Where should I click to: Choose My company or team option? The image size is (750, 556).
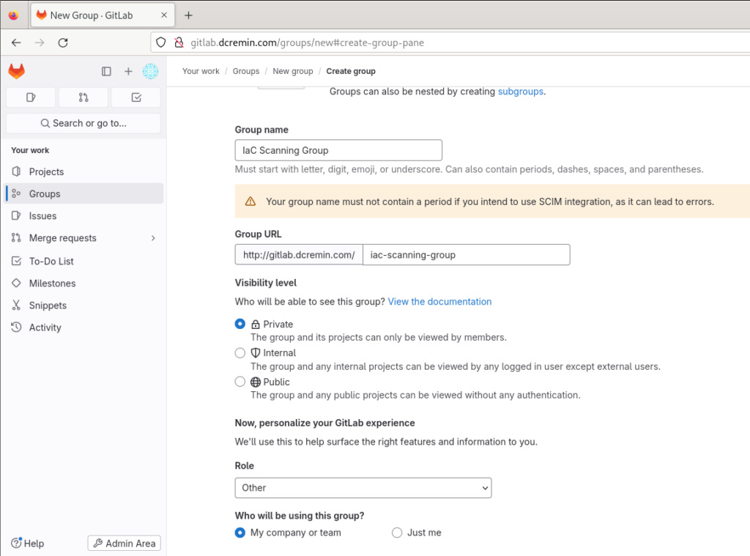[x=240, y=533]
